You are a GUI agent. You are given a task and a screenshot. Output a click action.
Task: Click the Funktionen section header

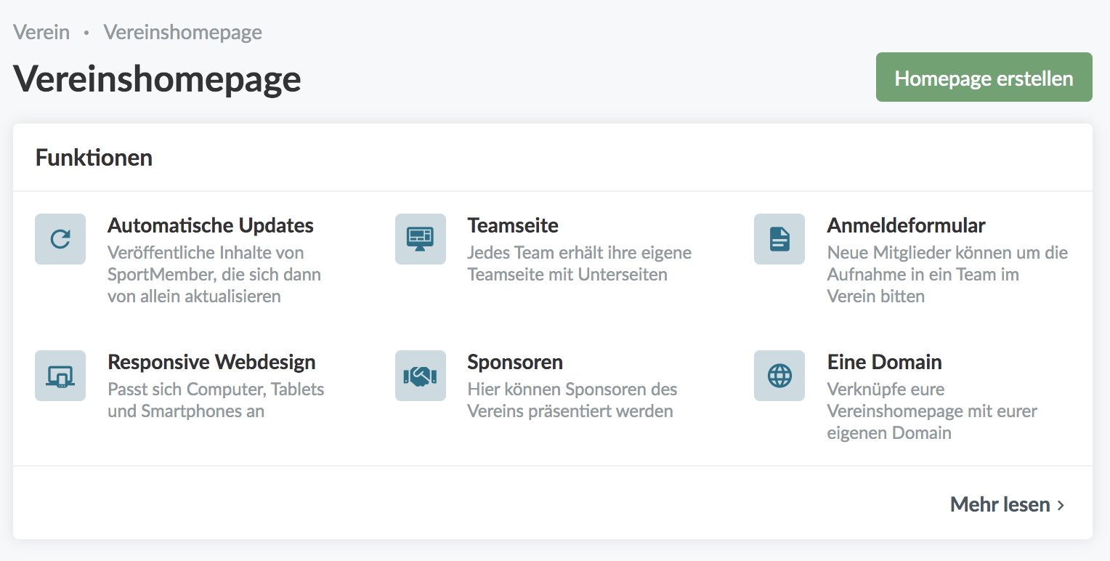pyautogui.click(x=94, y=158)
